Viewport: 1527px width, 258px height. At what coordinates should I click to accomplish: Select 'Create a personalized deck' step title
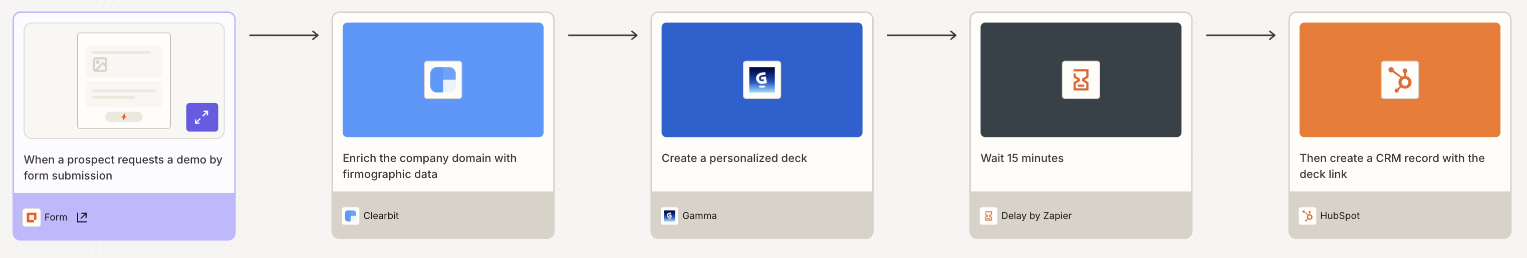coord(734,158)
